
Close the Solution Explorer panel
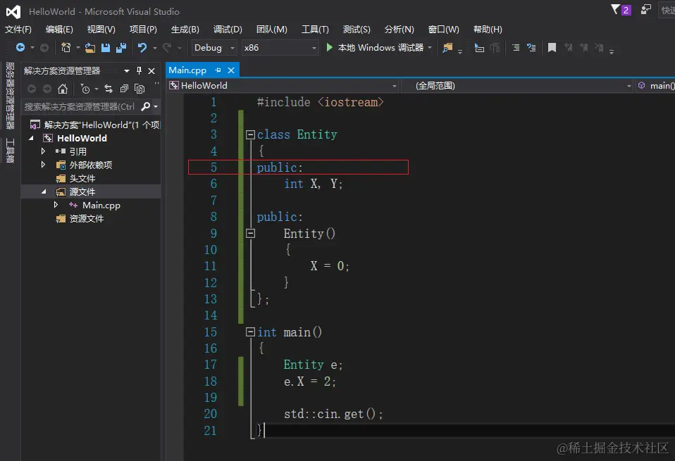[x=151, y=71]
